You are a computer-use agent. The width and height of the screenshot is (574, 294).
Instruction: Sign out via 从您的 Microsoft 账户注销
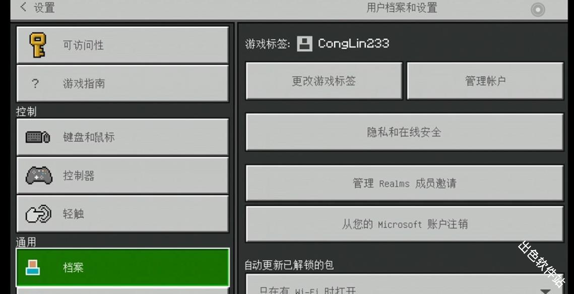404,223
